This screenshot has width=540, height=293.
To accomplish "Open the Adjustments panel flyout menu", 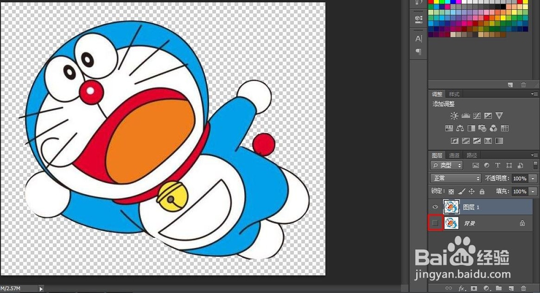I will tap(535, 94).
